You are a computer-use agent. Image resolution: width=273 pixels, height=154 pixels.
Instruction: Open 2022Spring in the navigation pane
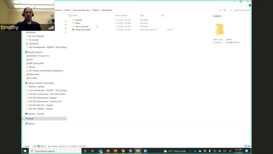point(34,44)
